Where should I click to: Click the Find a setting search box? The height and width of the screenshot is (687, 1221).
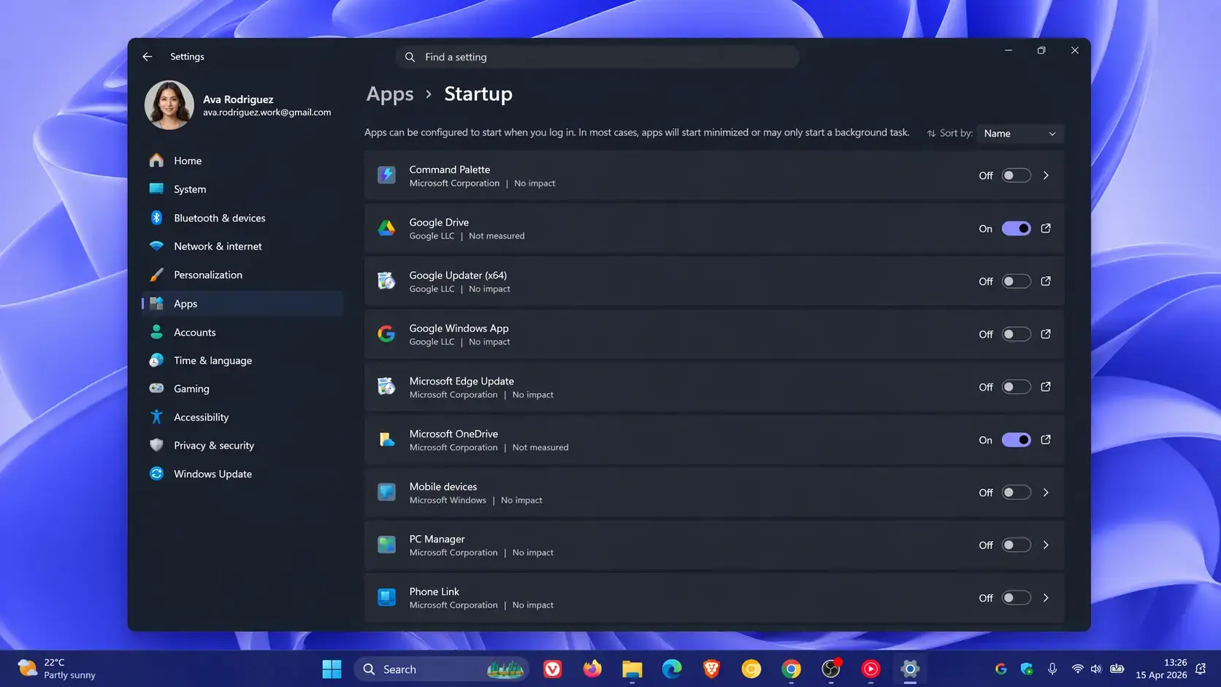(x=597, y=57)
